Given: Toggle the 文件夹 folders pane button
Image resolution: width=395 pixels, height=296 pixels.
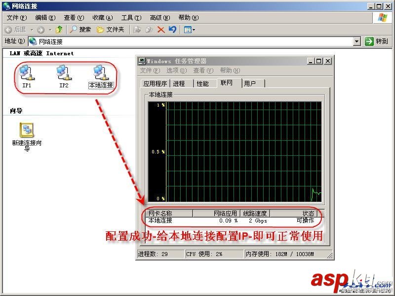Looking at the screenshot, I should 110,30.
